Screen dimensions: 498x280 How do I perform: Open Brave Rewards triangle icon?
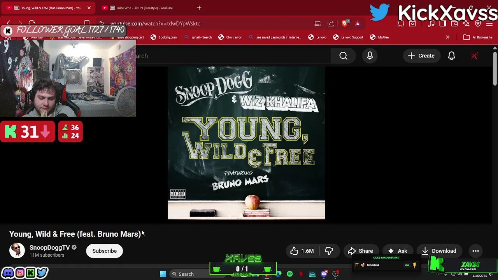pos(358,24)
